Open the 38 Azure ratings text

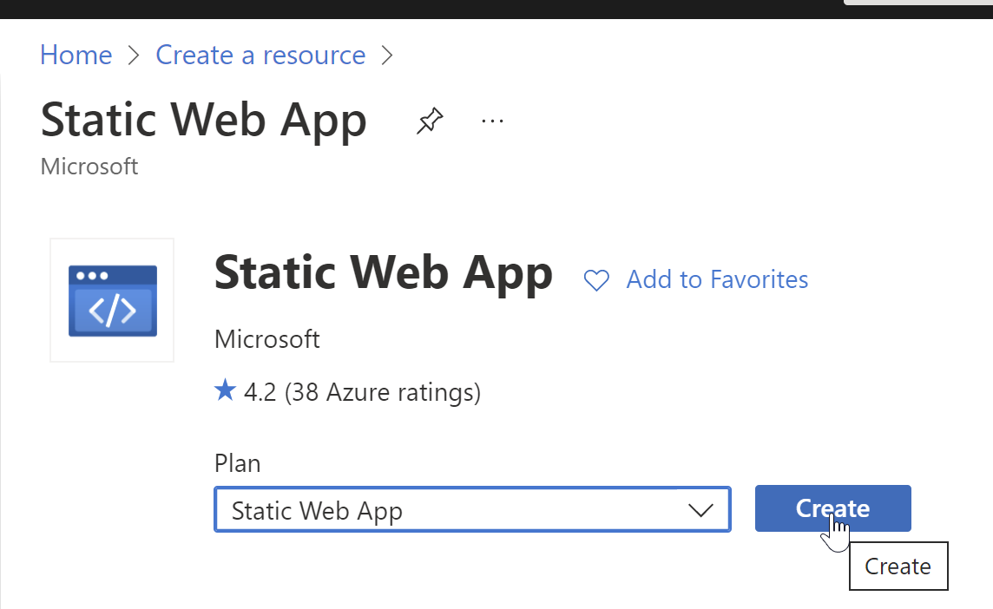pyautogui.click(x=382, y=393)
